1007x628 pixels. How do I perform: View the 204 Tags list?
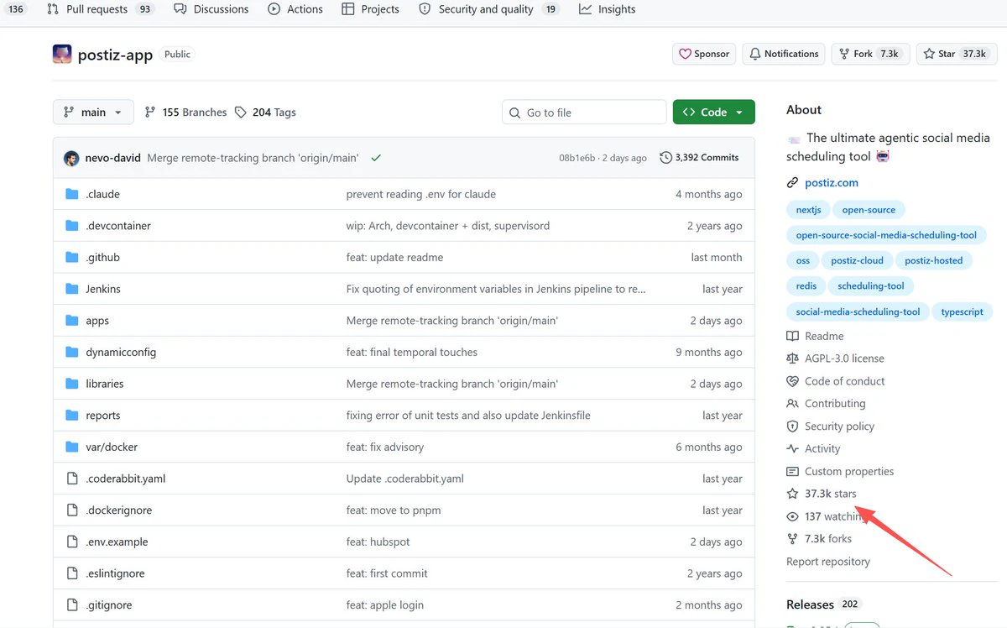[265, 113]
